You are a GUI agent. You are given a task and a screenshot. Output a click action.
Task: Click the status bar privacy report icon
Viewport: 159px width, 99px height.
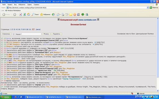tap(132, 93)
